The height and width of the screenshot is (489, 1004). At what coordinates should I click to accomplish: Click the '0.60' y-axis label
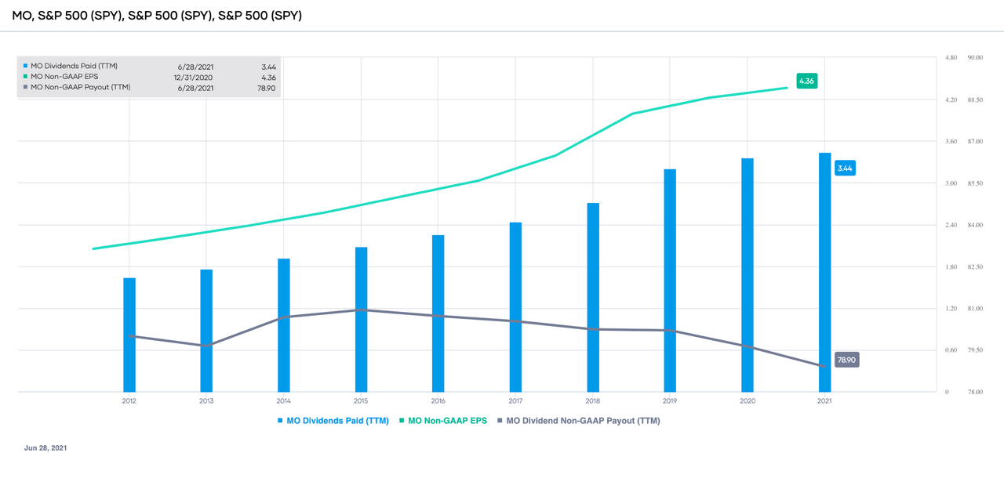951,350
